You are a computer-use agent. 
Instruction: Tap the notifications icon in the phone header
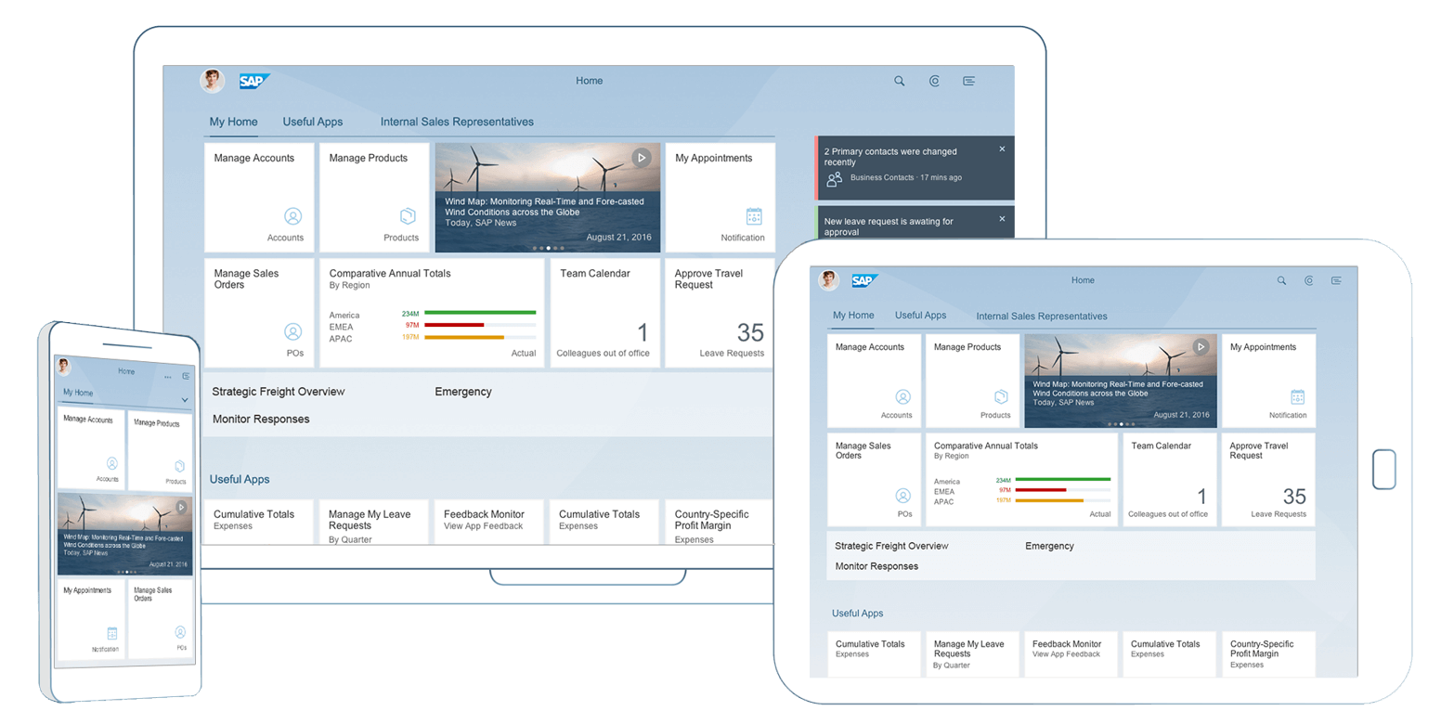(x=186, y=377)
